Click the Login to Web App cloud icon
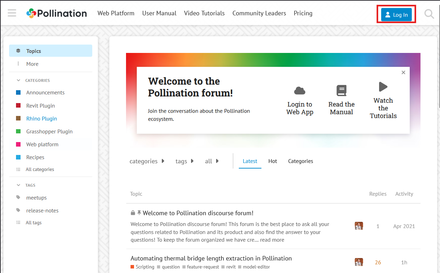The height and width of the screenshot is (273, 440). (299, 91)
